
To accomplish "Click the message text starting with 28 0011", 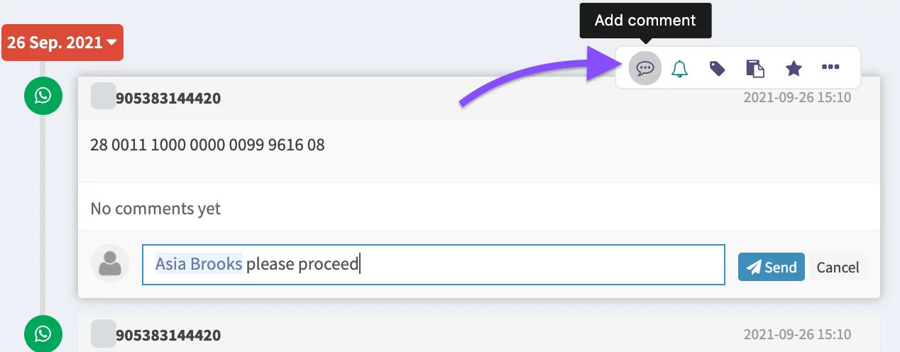I will pos(207,145).
